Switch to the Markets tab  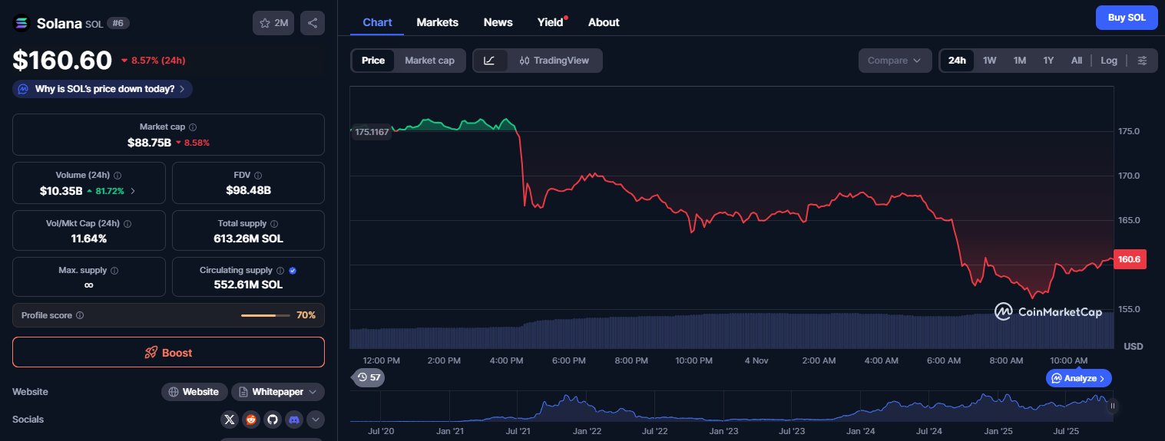(x=437, y=22)
